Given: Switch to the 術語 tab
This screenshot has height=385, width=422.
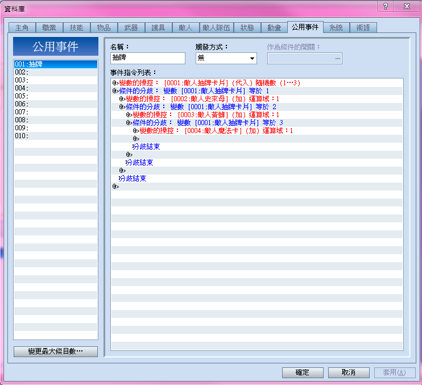Looking at the screenshot, I should pyautogui.click(x=363, y=27).
